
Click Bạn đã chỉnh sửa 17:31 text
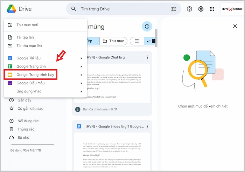(x=100, y=109)
